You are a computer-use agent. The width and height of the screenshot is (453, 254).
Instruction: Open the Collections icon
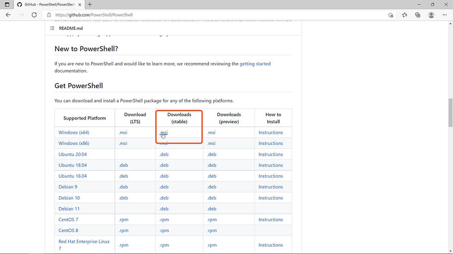418,15
